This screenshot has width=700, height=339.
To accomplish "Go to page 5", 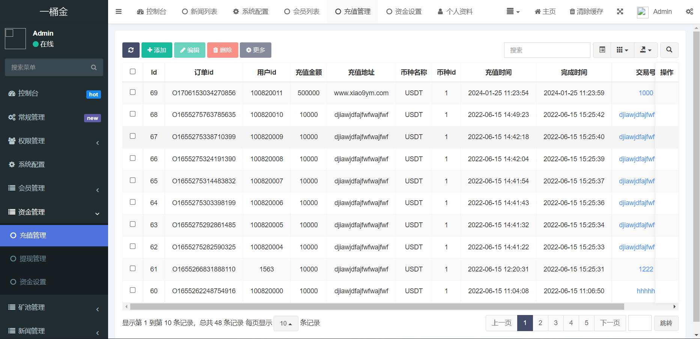I will [586, 323].
